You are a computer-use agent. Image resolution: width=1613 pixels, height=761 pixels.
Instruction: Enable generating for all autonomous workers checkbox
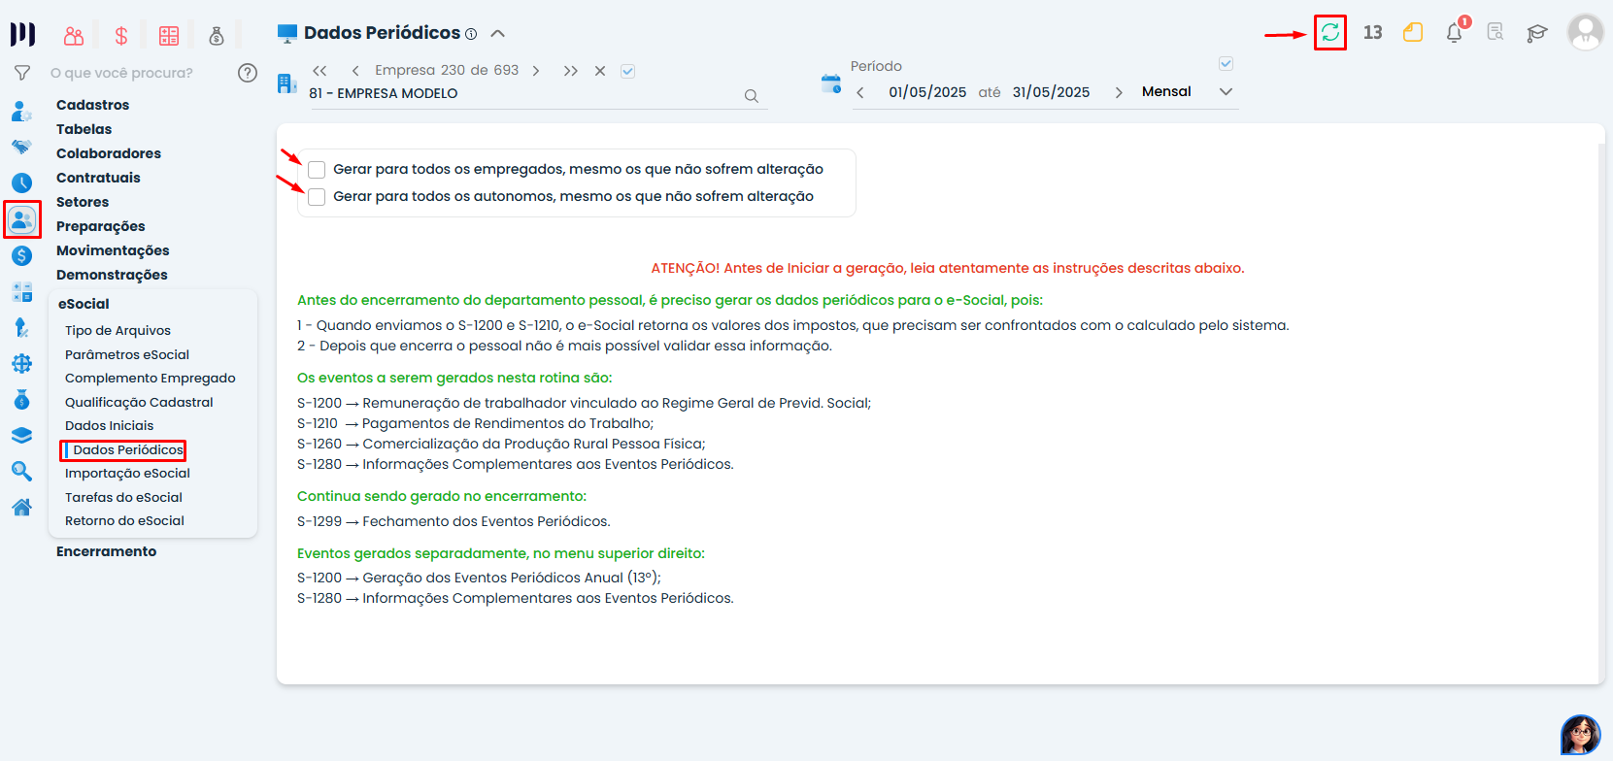pyautogui.click(x=317, y=197)
